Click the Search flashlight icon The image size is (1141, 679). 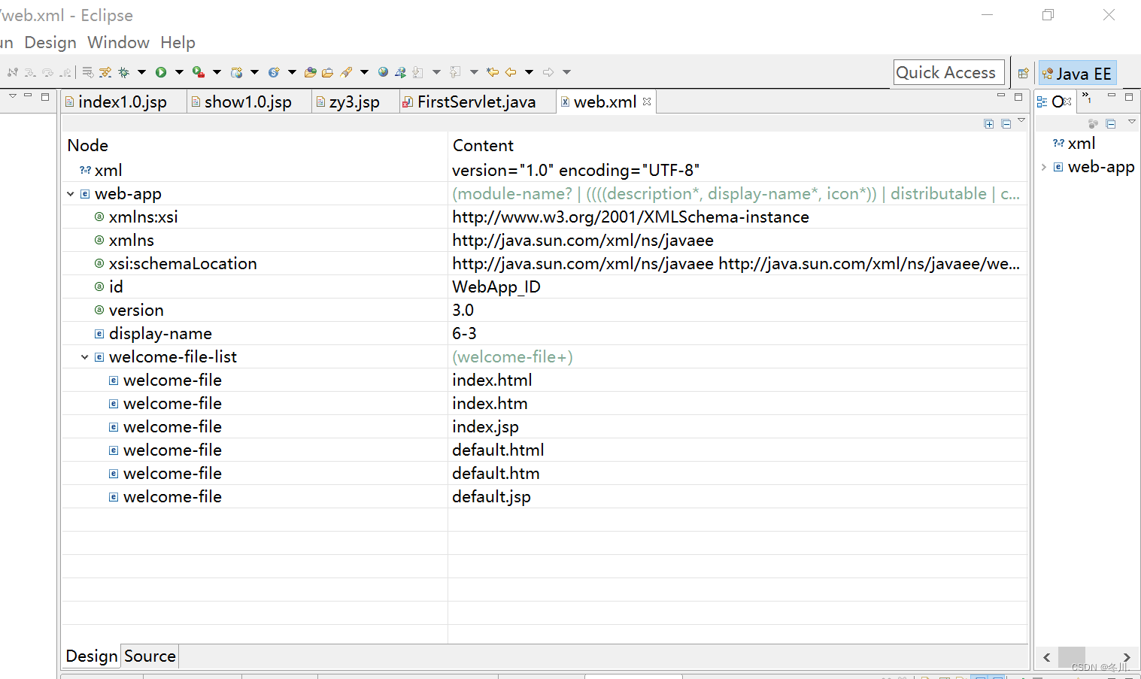click(x=345, y=72)
